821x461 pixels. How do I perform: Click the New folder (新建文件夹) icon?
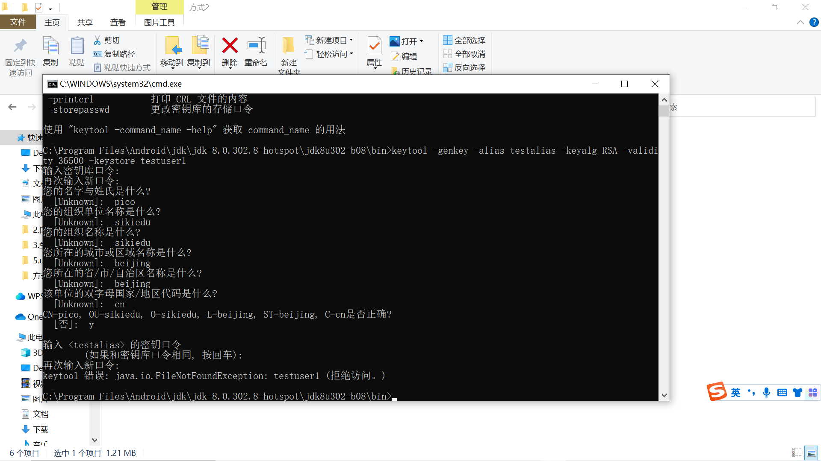(x=289, y=46)
